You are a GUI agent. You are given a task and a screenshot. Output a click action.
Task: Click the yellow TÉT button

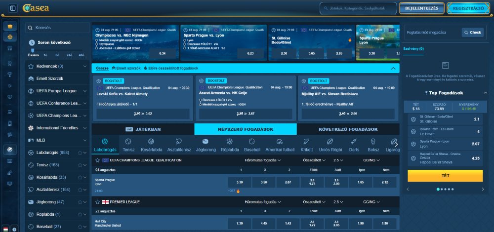pos(445,176)
